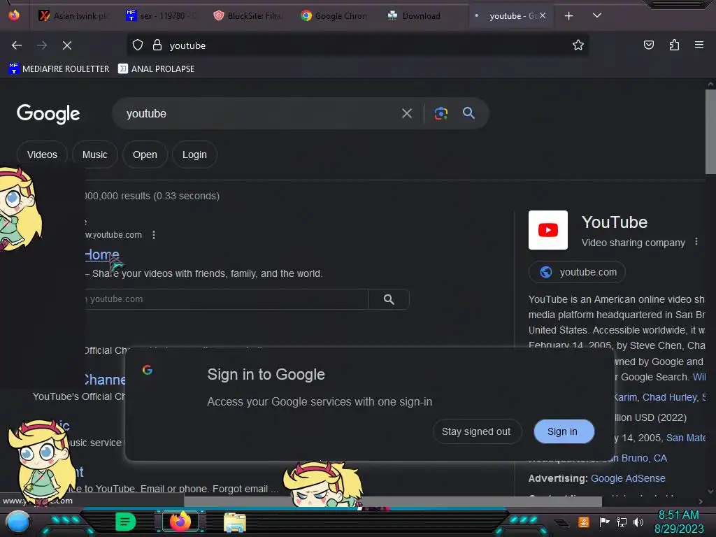716x537 pixels.
Task: Open the green notes taskbar app
Action: click(125, 522)
